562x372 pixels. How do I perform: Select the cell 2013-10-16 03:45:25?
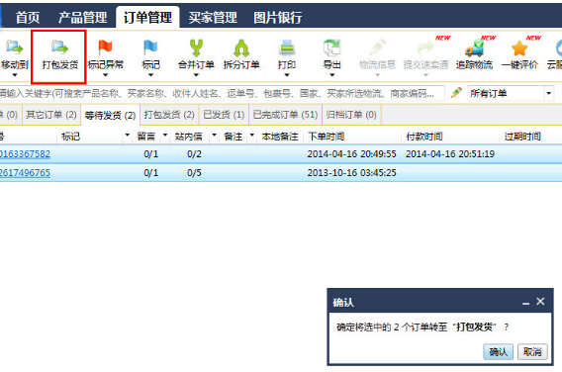[351, 173]
